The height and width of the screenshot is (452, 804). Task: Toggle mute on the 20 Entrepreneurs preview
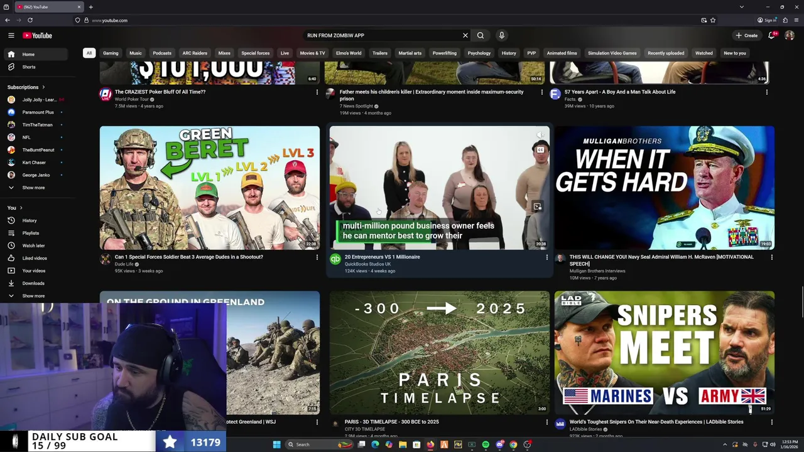pyautogui.click(x=540, y=135)
